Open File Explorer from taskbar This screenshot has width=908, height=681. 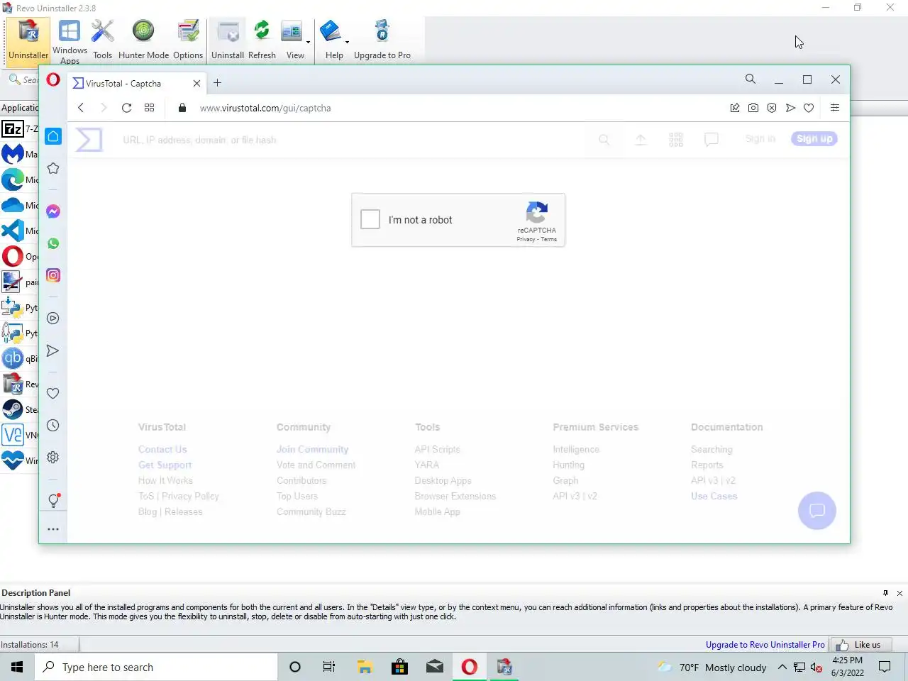[365, 667]
